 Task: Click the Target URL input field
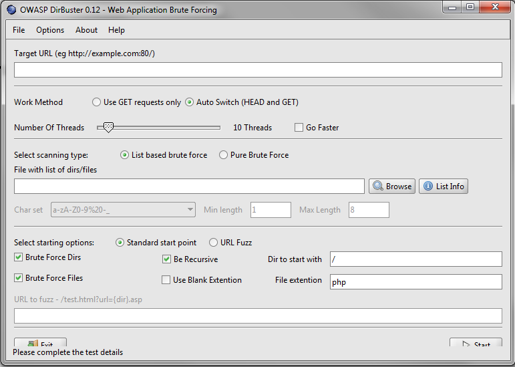coord(258,70)
